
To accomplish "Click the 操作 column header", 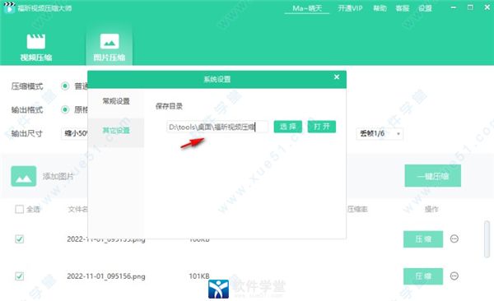I will click(x=431, y=209).
